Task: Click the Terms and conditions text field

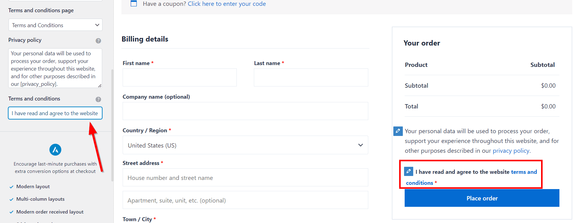Action: [55, 113]
